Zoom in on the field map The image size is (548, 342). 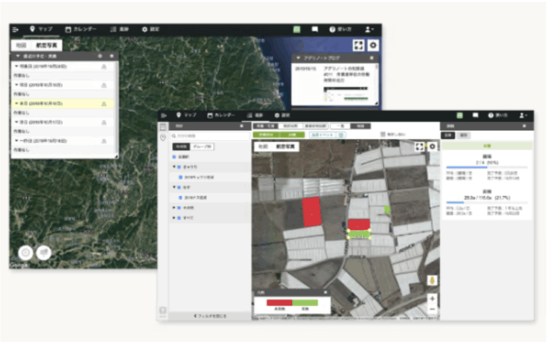pyautogui.click(x=432, y=299)
